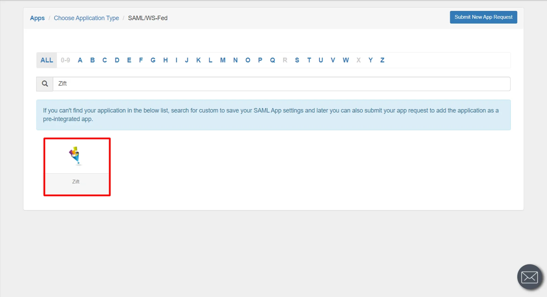This screenshot has height=297, width=547.
Task: Filter apps by letter L
Action: 210,60
